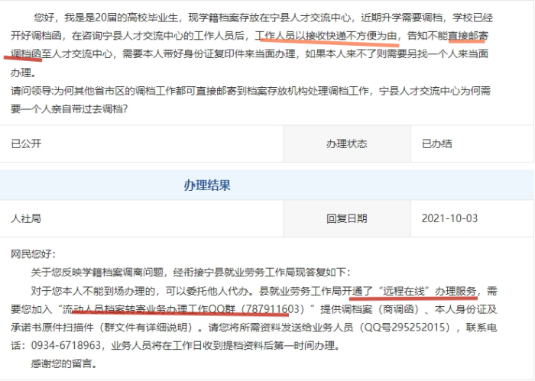Image resolution: width=535 pixels, height=381 pixels.
Task: Click the line starting '关于您反映学籍档案调离问题'
Action: (190, 273)
